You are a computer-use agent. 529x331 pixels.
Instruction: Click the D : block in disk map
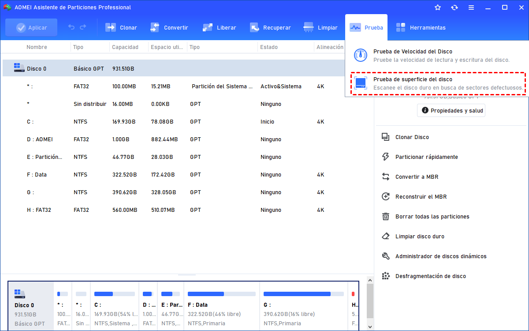tap(148, 307)
